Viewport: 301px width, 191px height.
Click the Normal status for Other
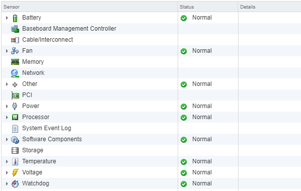pyautogui.click(x=202, y=84)
